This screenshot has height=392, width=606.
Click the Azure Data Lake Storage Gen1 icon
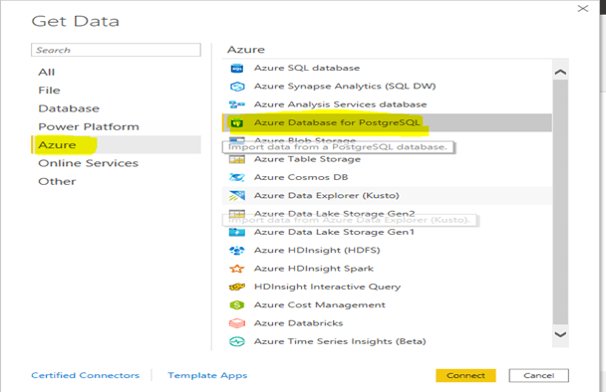click(237, 232)
